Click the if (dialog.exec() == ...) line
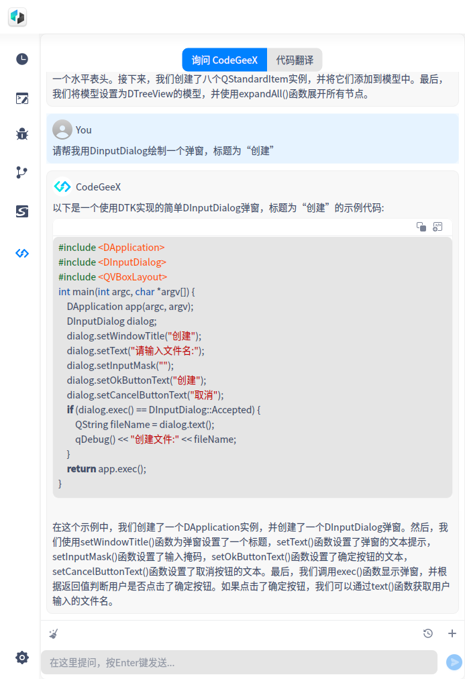465x679 pixels. (164, 410)
